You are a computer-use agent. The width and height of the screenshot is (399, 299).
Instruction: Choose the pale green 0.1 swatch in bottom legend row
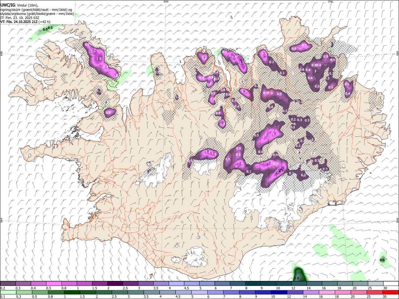click(x=8, y=292)
